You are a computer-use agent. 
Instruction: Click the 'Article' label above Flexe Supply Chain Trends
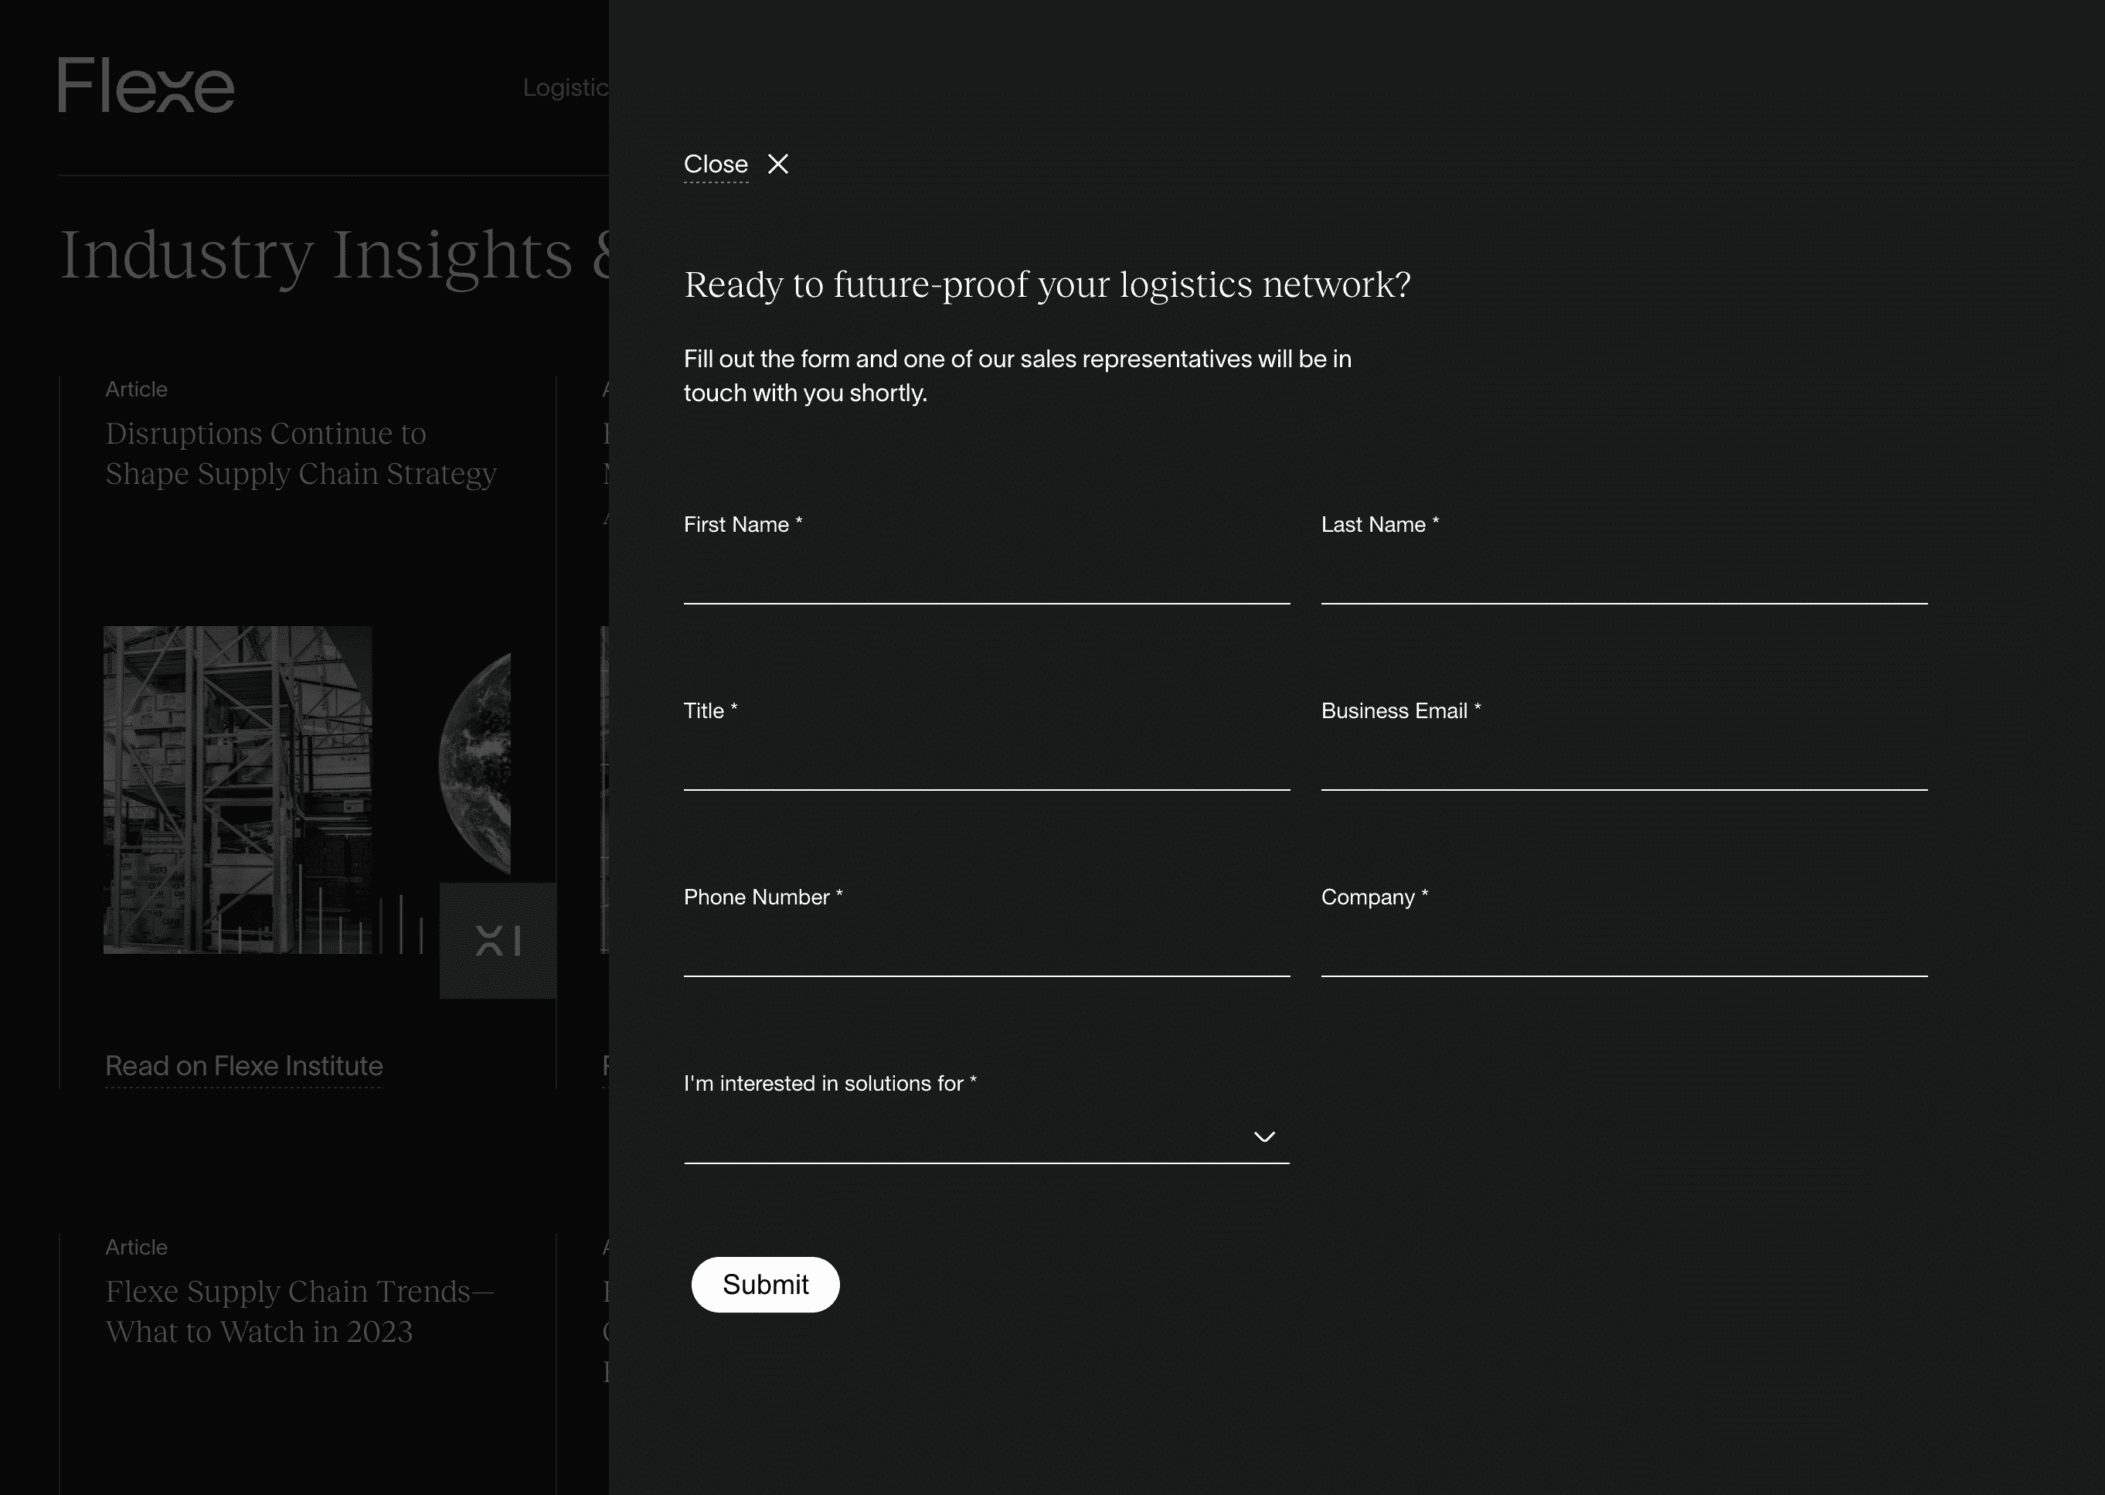(x=136, y=1248)
